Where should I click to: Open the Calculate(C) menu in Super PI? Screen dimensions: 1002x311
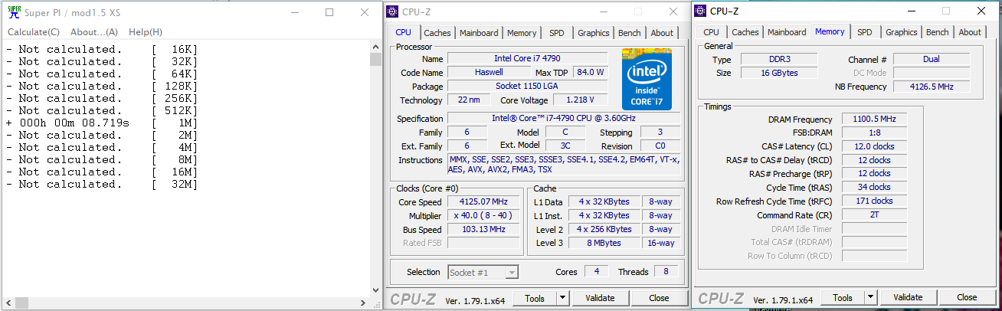34,32
